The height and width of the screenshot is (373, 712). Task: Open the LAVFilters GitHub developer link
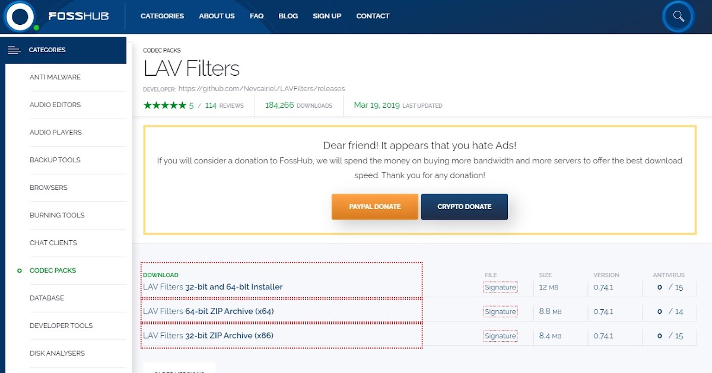(262, 89)
